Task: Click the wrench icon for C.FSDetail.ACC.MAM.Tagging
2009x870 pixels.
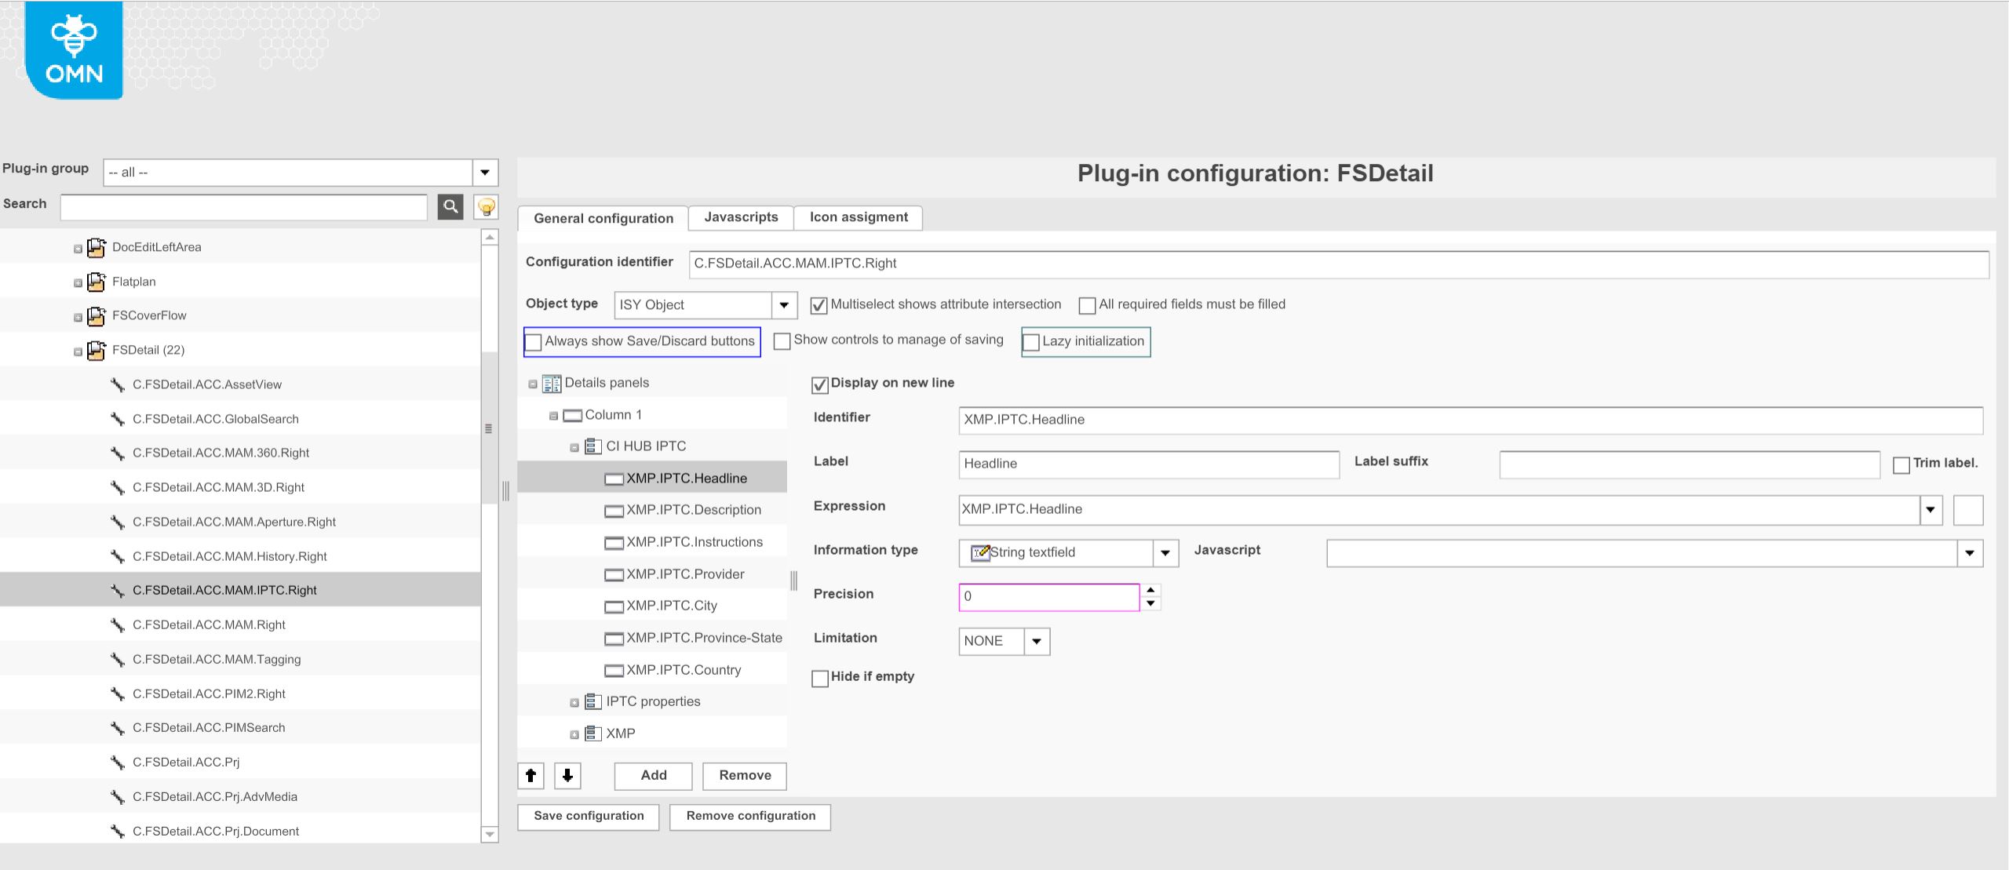Action: pyautogui.click(x=118, y=659)
